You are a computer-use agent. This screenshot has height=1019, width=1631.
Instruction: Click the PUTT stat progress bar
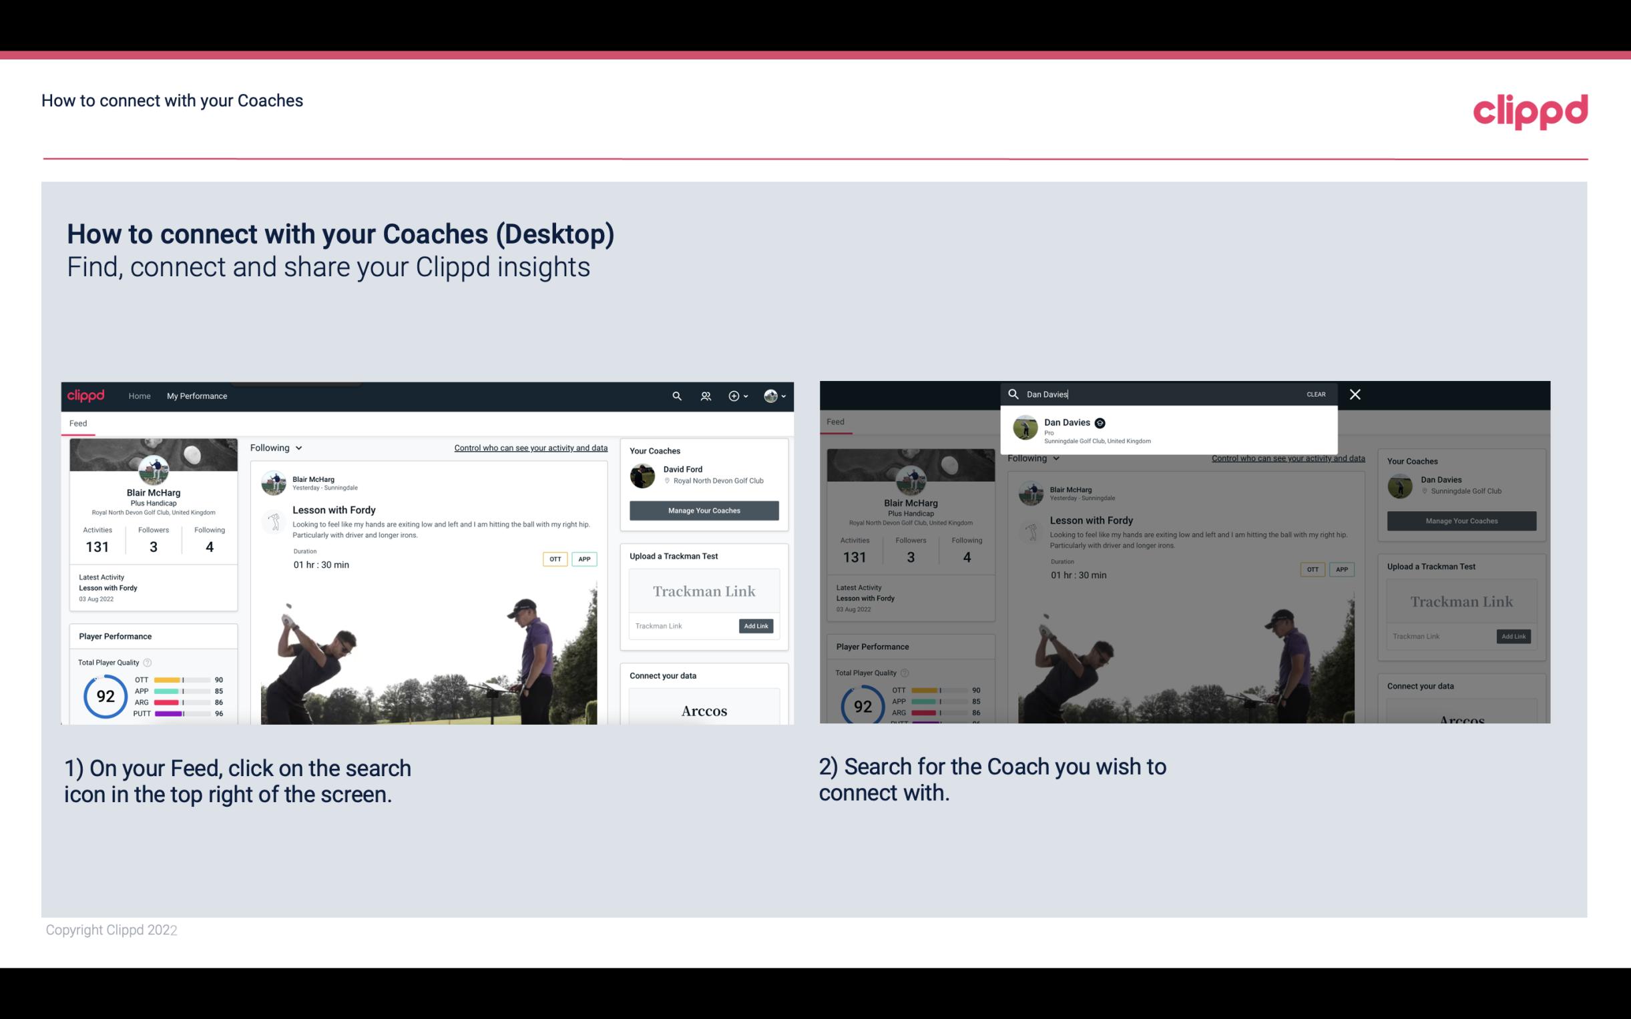pos(181,716)
